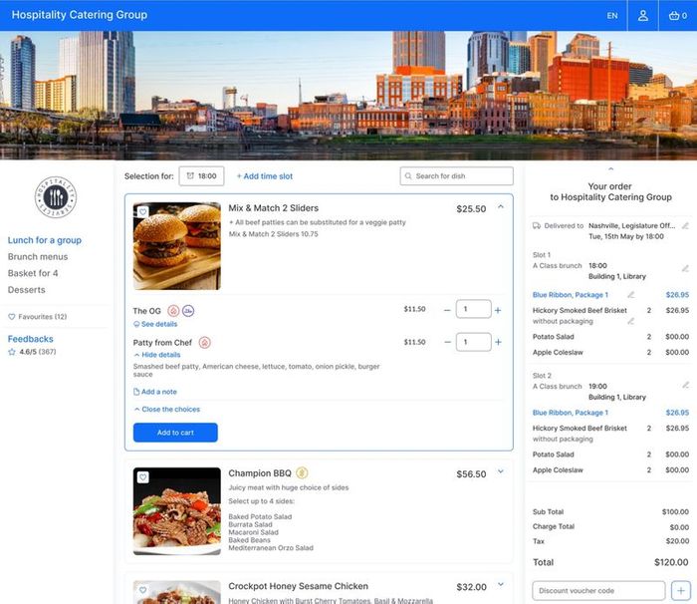Click the Hospitality Catering Group title
The height and width of the screenshot is (604, 697).
(80, 15)
